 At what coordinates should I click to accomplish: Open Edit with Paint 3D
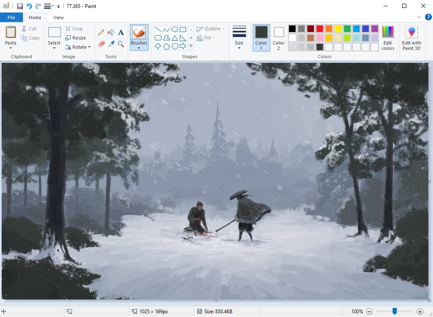coord(411,37)
